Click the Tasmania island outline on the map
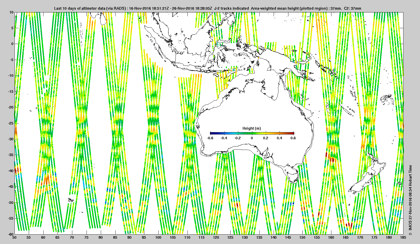 tap(293, 177)
